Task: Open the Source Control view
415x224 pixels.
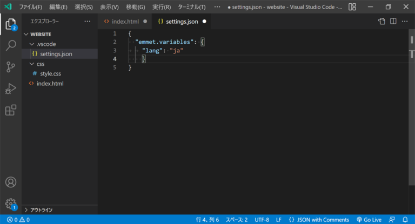Action: pos(10,67)
